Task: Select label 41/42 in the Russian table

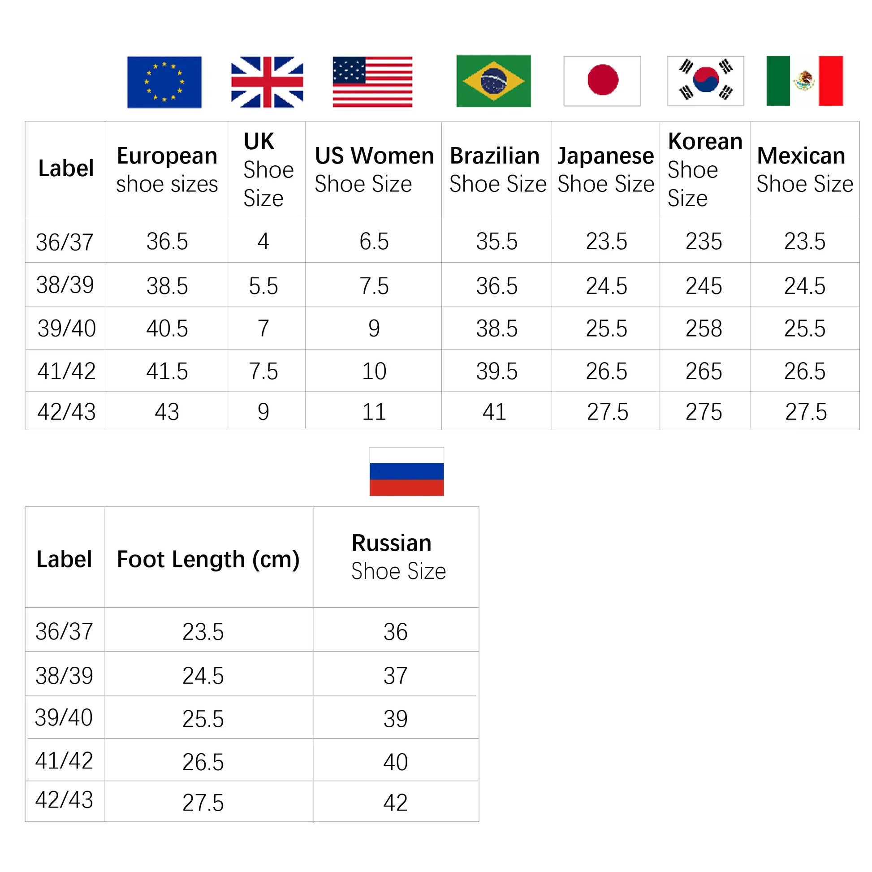Action: [65, 760]
